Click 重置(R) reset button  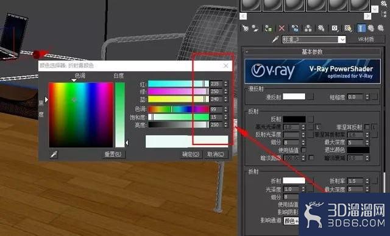click(113, 154)
